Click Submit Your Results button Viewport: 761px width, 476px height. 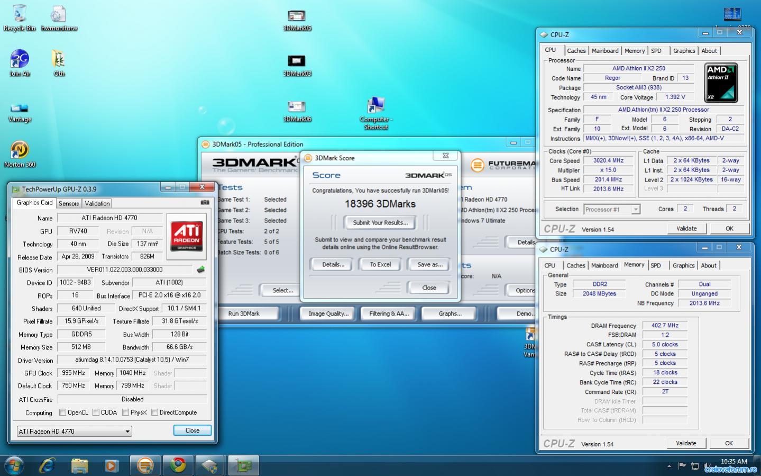click(x=380, y=223)
